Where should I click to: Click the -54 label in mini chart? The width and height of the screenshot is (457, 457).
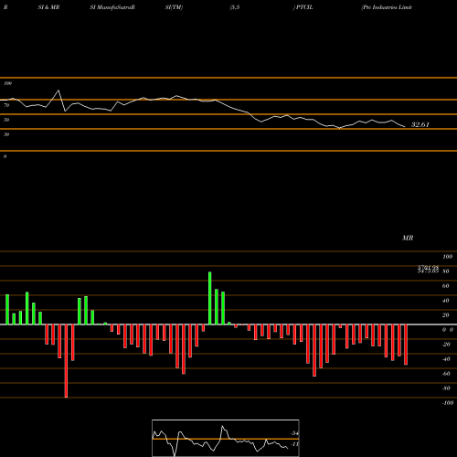point(294,433)
